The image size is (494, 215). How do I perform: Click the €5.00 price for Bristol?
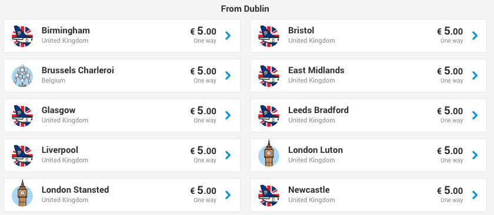pos(450,31)
